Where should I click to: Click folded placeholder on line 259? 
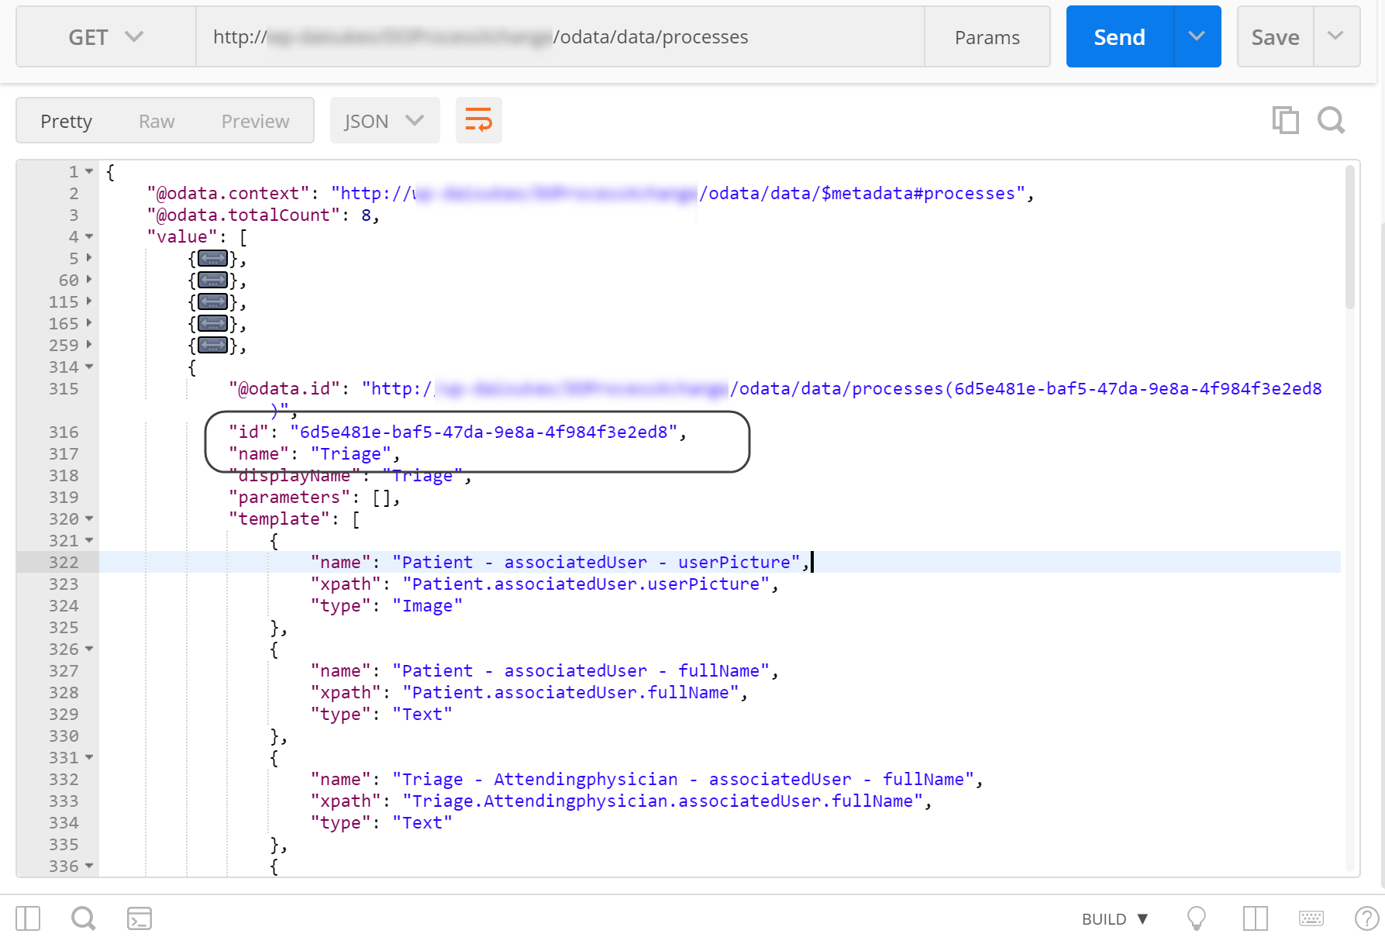tap(213, 345)
